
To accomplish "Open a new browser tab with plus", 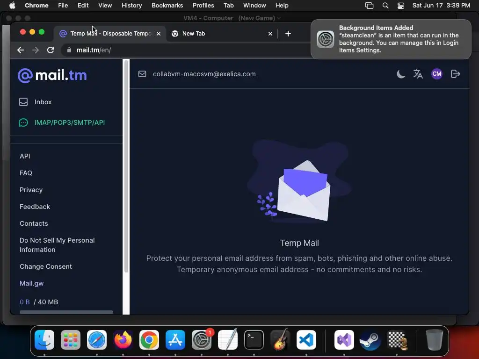I will (288, 34).
